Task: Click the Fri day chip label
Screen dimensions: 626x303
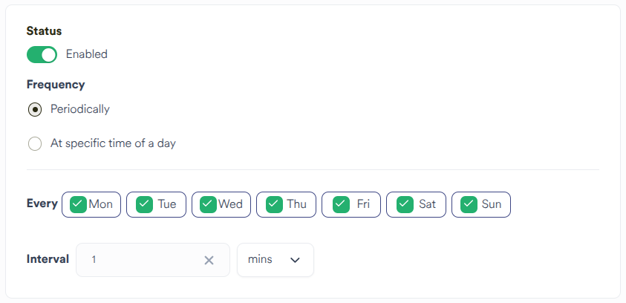Action: (x=363, y=204)
